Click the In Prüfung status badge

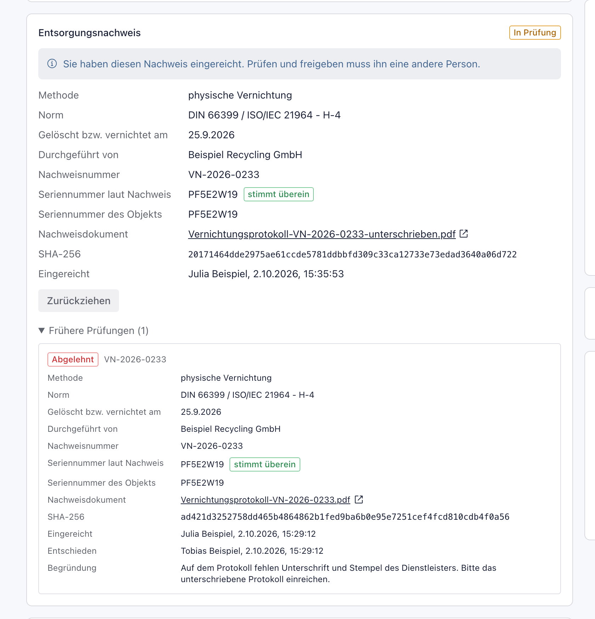click(535, 33)
